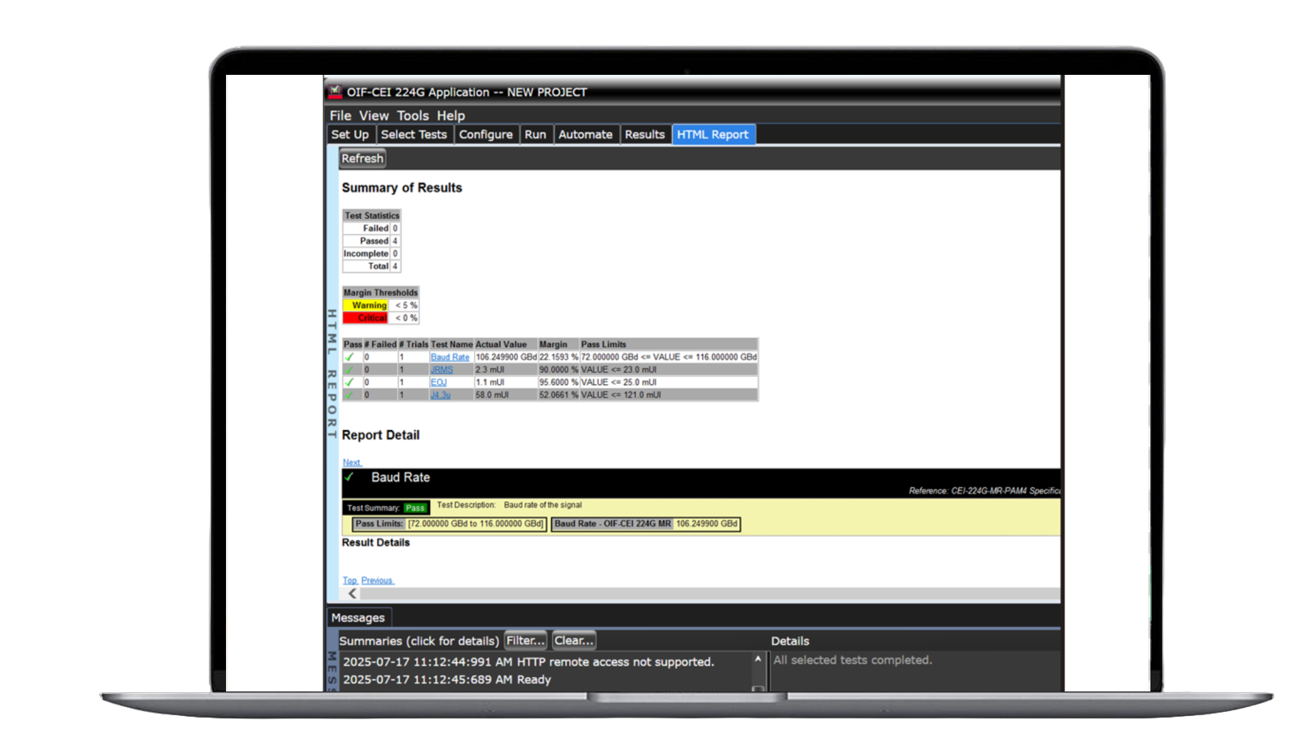Viewport: 1307px width, 735px height.
Task: Select the Messages panel tab
Action: (358, 618)
